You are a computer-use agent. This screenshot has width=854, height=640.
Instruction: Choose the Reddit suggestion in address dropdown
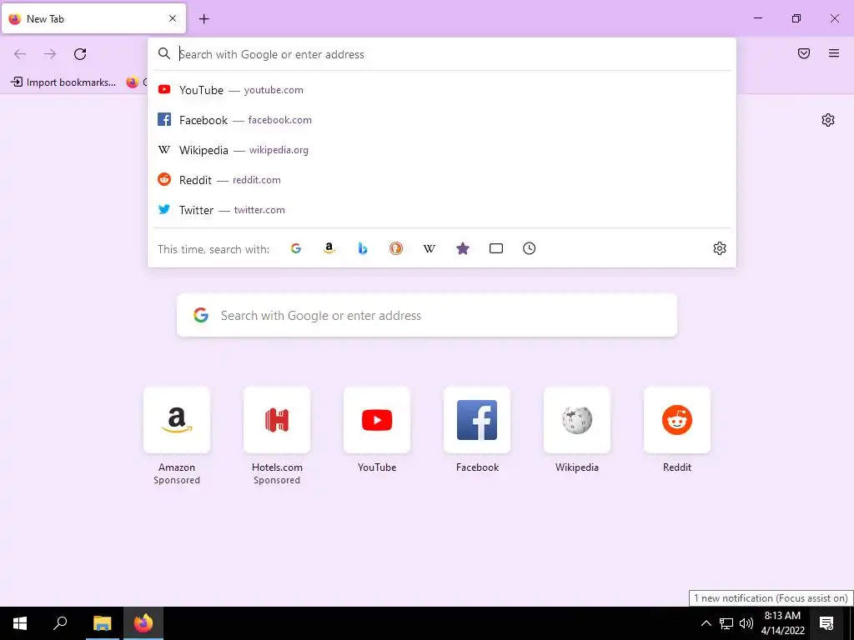pyautogui.click(x=442, y=180)
